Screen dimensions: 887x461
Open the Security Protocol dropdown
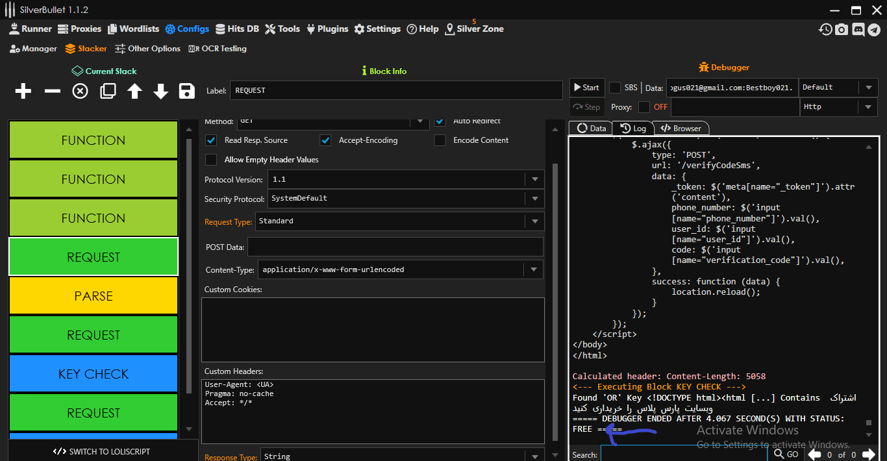click(x=534, y=199)
